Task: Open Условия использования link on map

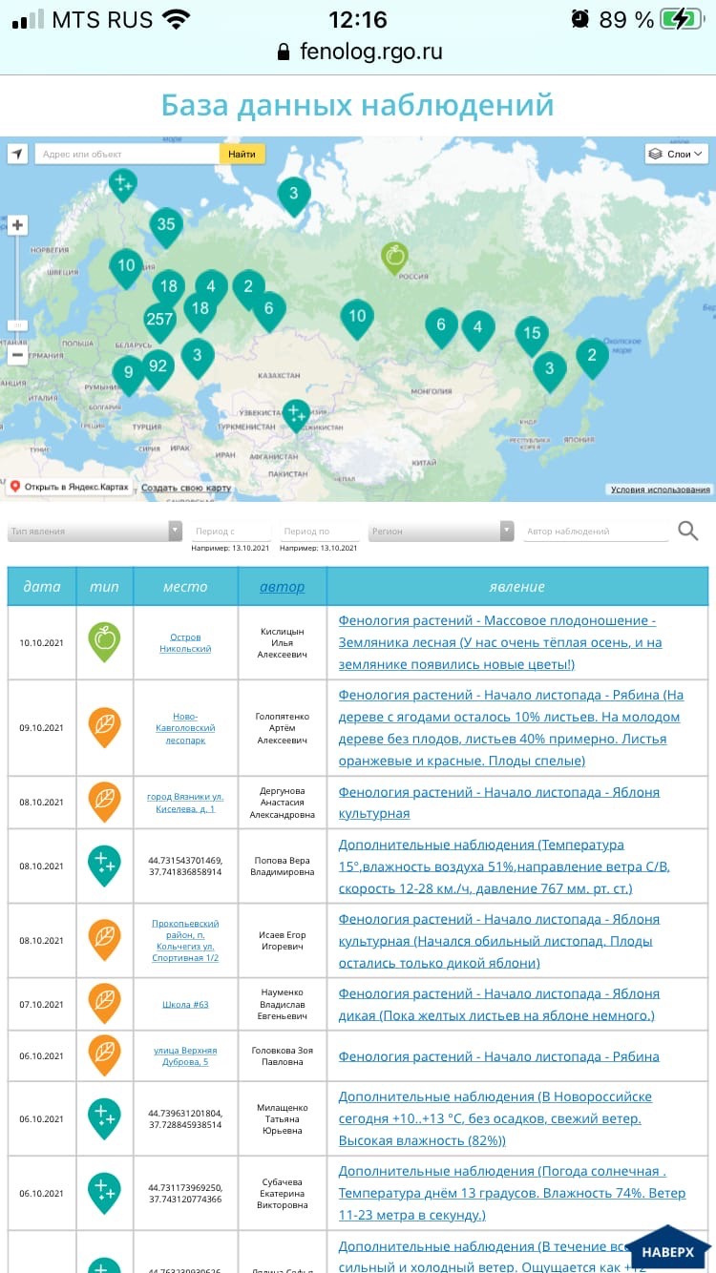Action: click(660, 490)
